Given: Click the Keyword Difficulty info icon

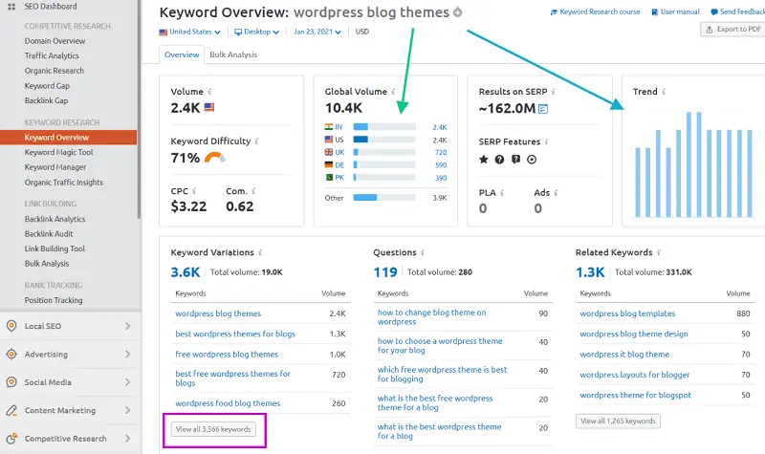Looking at the screenshot, I should tap(256, 141).
